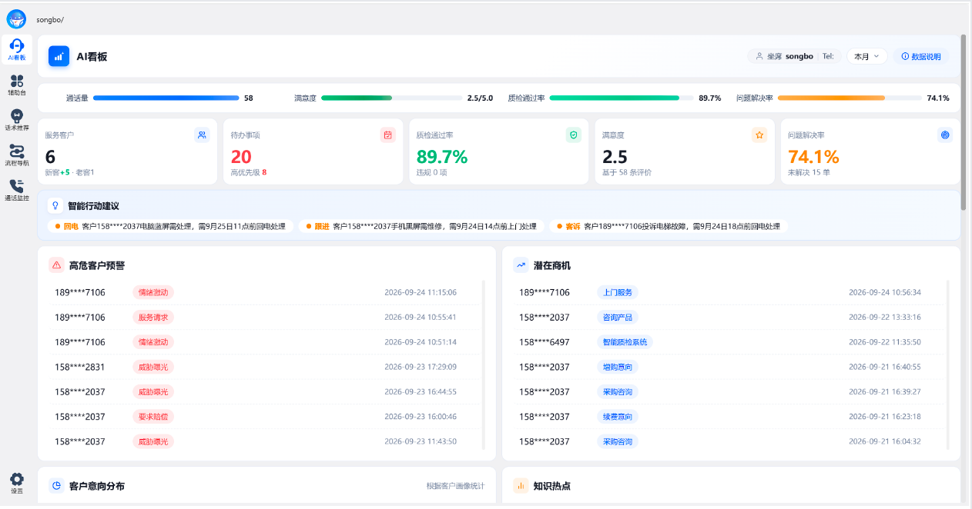The height and width of the screenshot is (509, 972).
Task: Open the 辅助台 sidebar item
Action: (16, 85)
